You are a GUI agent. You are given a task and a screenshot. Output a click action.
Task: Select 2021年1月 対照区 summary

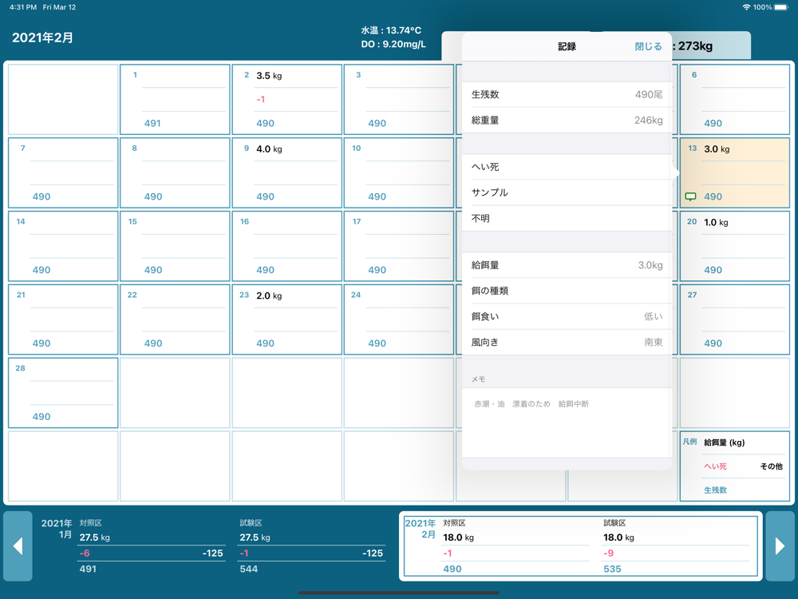click(x=151, y=546)
